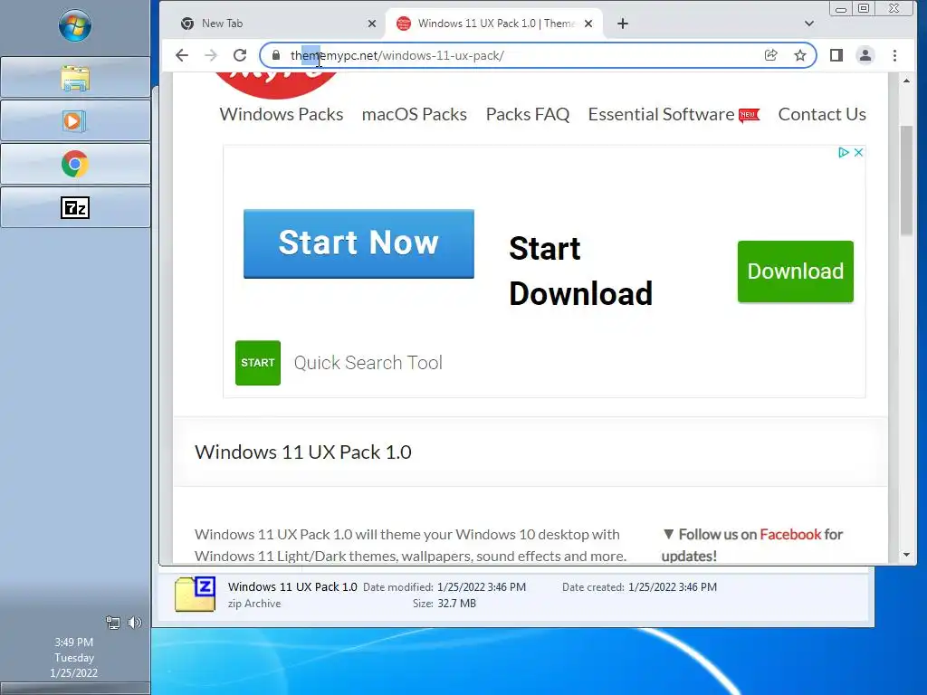Open Contact Us page
This screenshot has height=695, width=927.
pos(822,114)
